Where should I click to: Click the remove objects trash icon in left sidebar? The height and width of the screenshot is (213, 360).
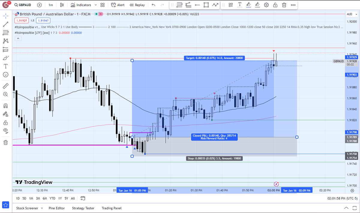(5, 142)
